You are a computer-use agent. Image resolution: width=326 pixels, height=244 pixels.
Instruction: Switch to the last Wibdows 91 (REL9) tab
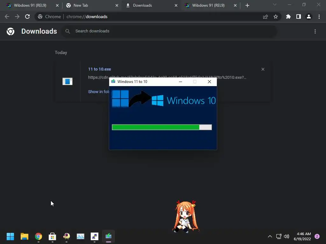[208, 5]
